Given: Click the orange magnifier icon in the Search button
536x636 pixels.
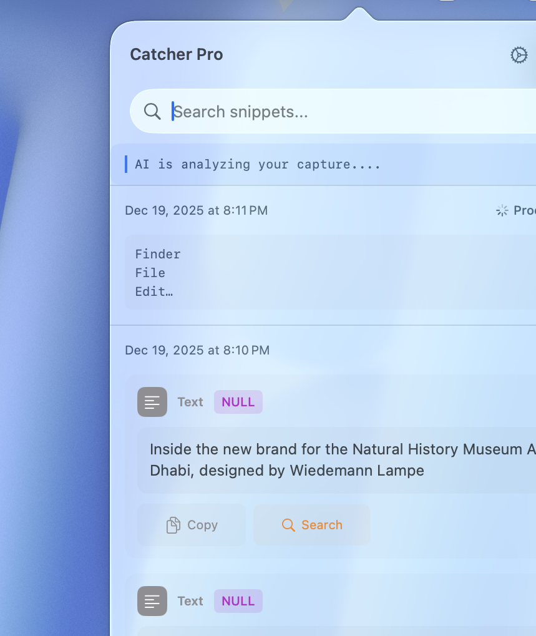Looking at the screenshot, I should click(x=288, y=525).
